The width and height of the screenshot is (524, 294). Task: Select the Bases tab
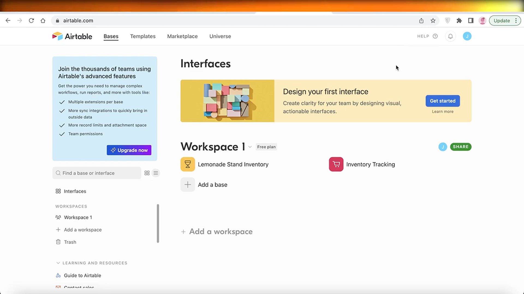point(111,36)
